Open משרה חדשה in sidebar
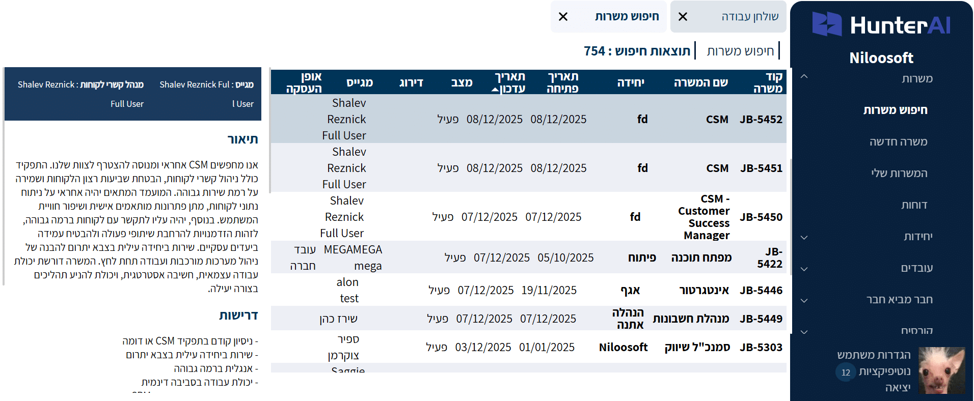This screenshot has height=401, width=974. click(x=898, y=141)
